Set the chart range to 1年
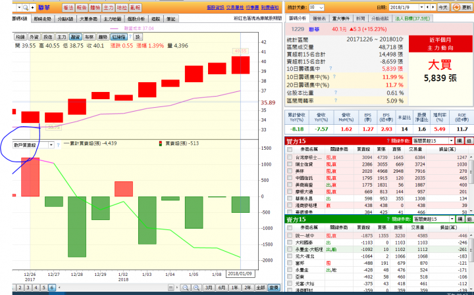This screenshot has height=295, width=474. (234, 288)
